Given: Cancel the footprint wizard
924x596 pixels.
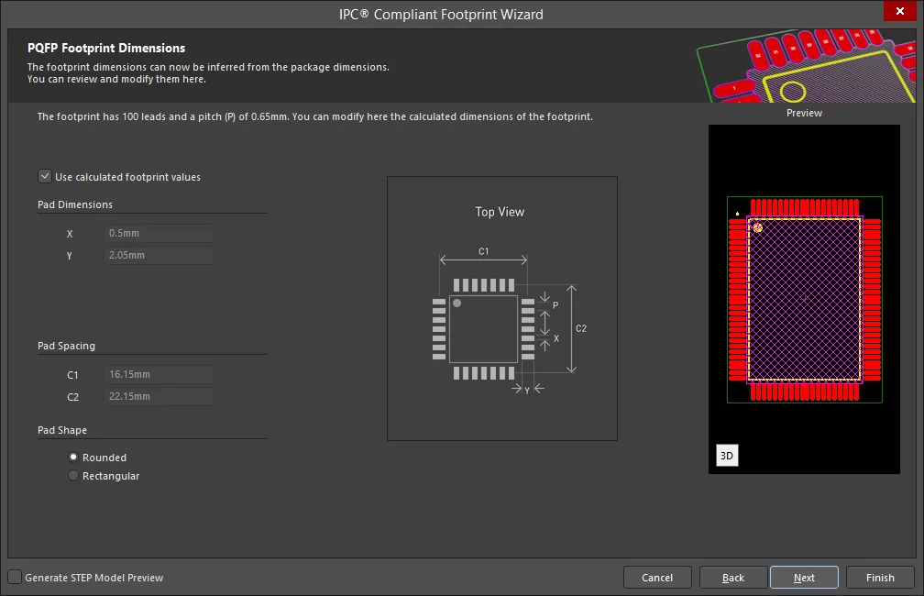Looking at the screenshot, I should pos(657,577).
